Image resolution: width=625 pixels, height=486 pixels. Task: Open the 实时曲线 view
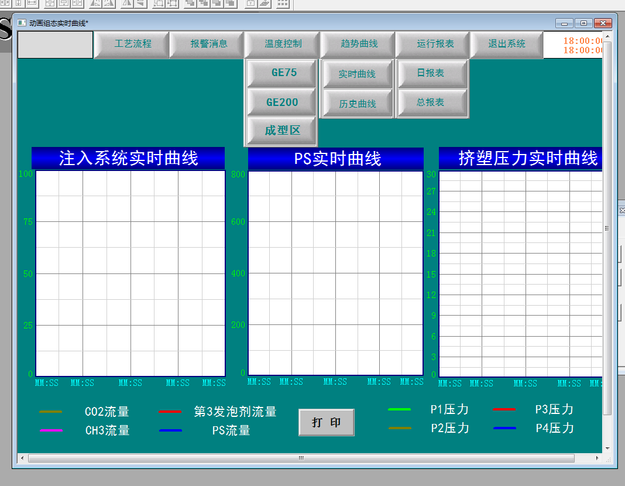pos(357,74)
